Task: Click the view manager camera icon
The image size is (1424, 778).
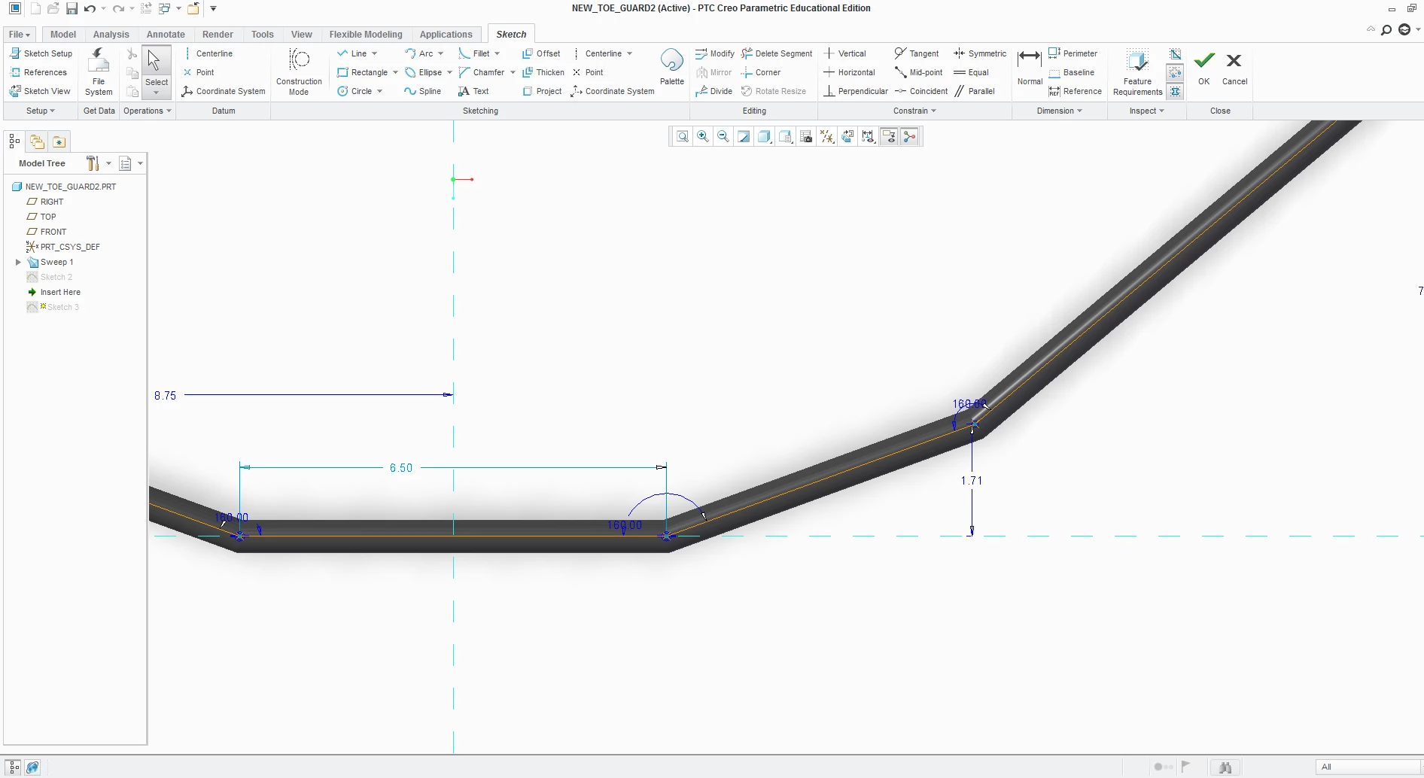Action: click(806, 137)
